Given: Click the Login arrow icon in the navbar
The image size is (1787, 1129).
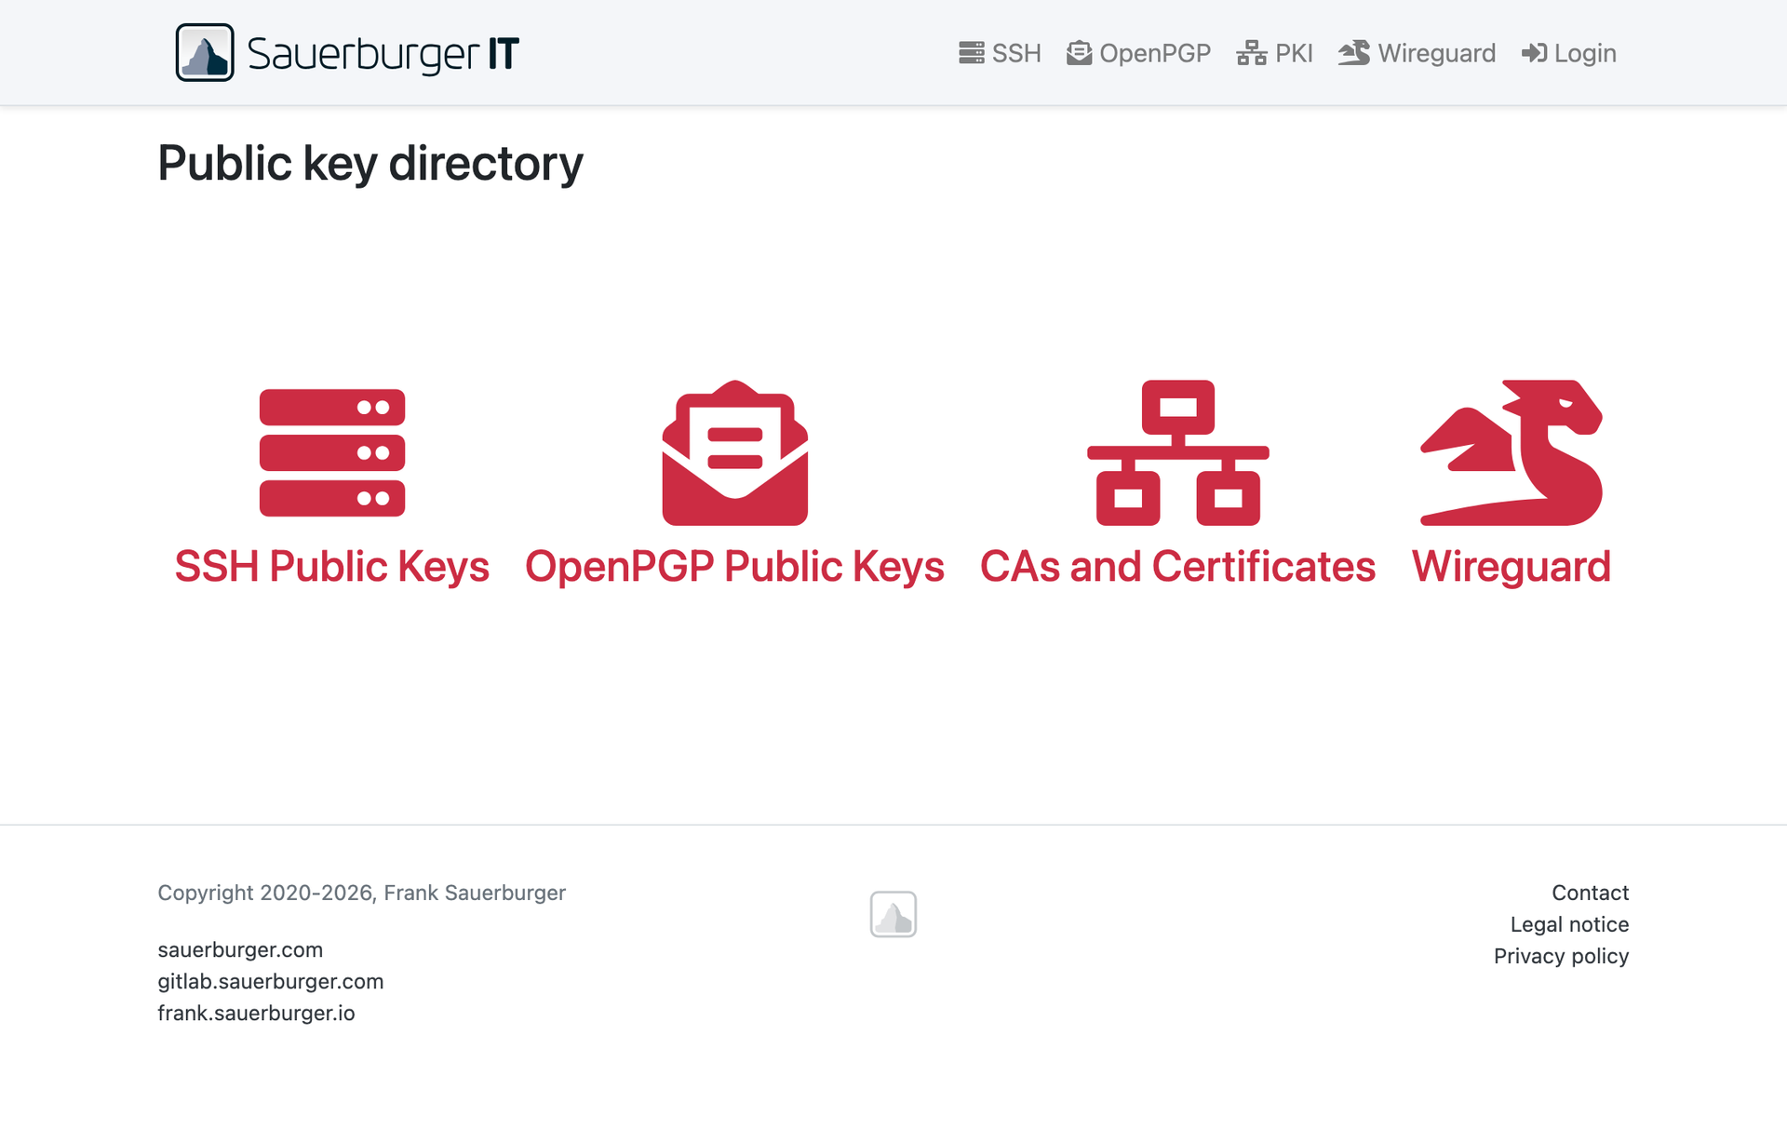Looking at the screenshot, I should (x=1533, y=53).
